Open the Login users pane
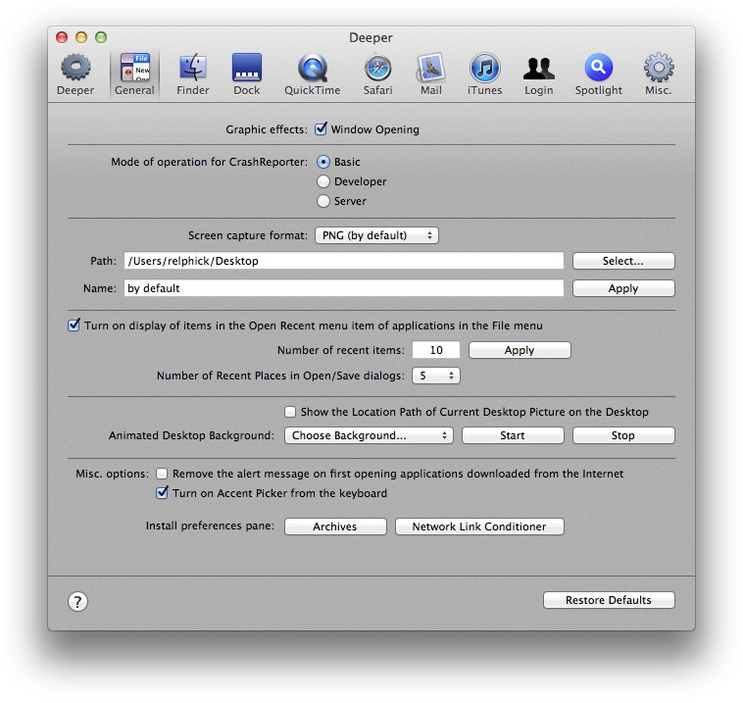 pos(539,75)
